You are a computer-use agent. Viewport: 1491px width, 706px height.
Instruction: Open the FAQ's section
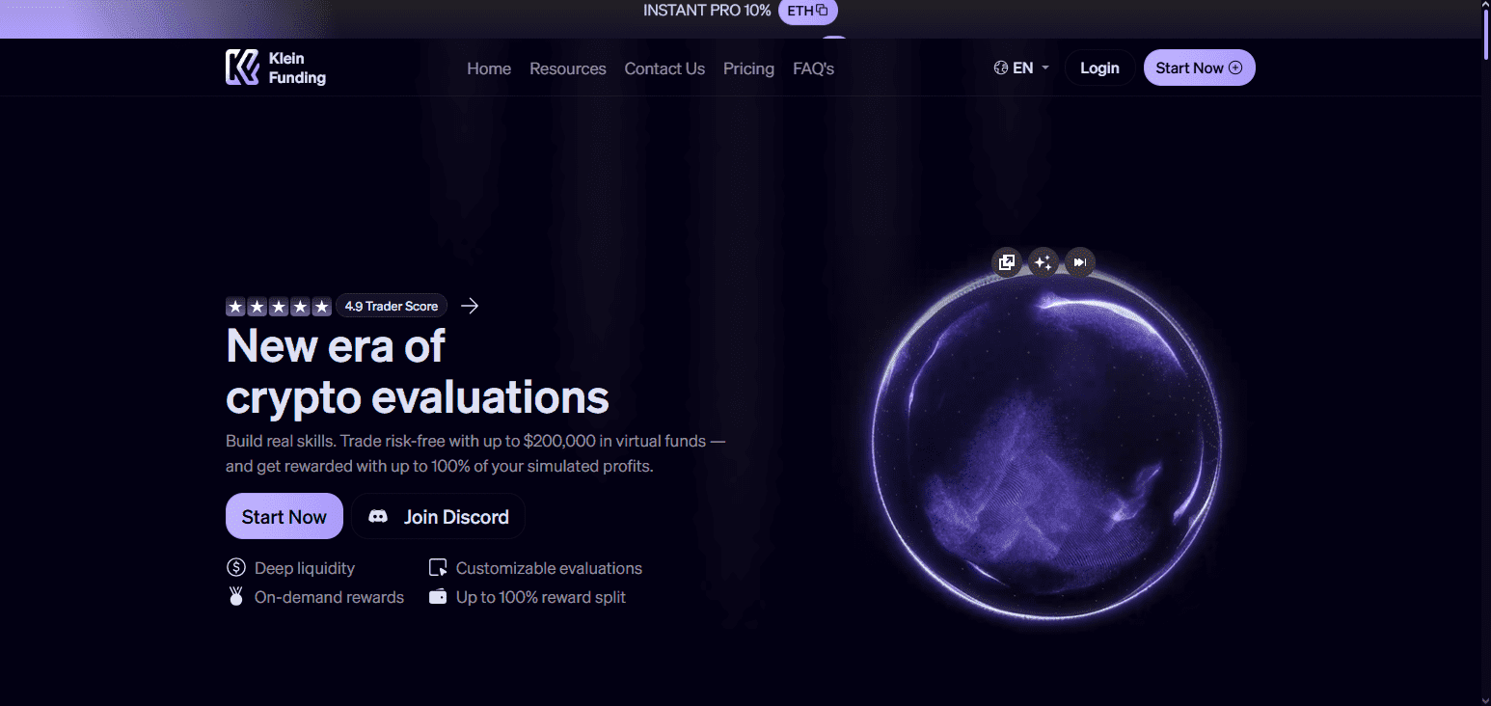(812, 68)
